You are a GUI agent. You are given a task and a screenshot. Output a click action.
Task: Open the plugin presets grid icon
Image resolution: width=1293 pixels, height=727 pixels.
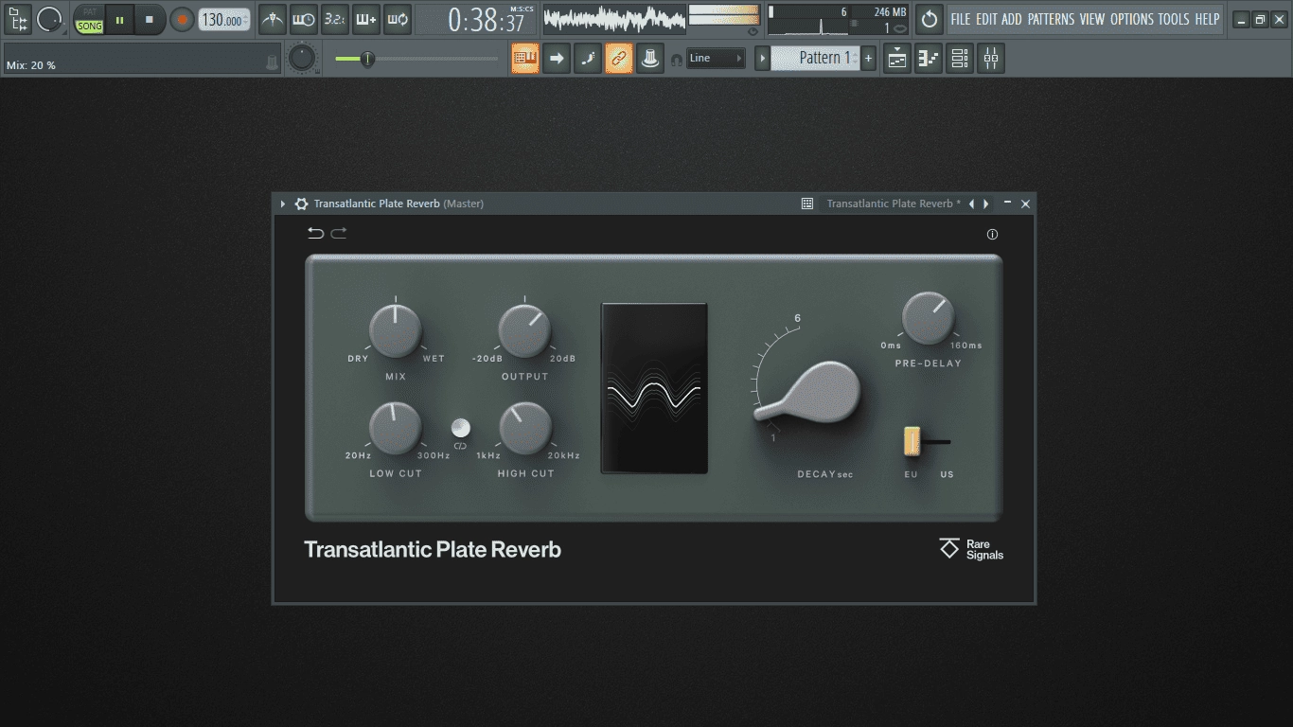[807, 204]
